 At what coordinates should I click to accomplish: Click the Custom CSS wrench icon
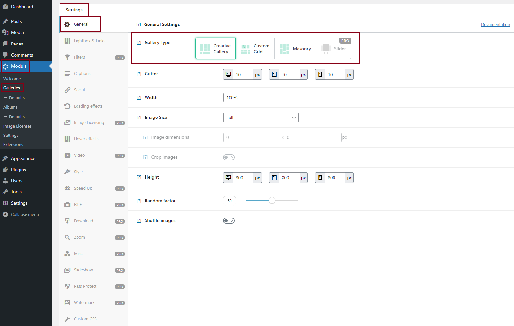coord(67,319)
